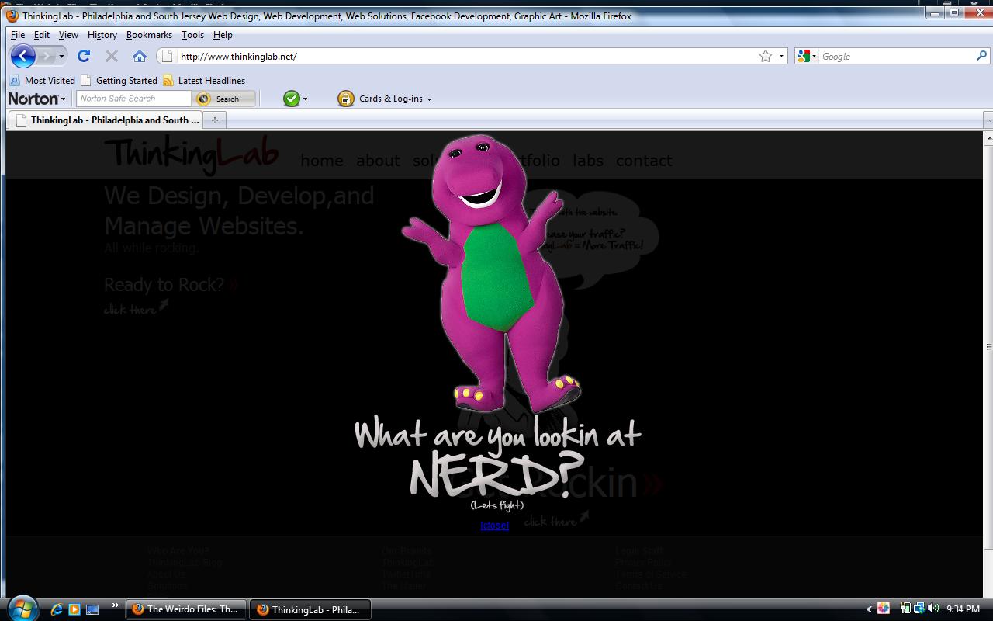This screenshot has width=993, height=621.
Task: Switch to The Weirdo Files taskbar window
Action: tap(186, 609)
